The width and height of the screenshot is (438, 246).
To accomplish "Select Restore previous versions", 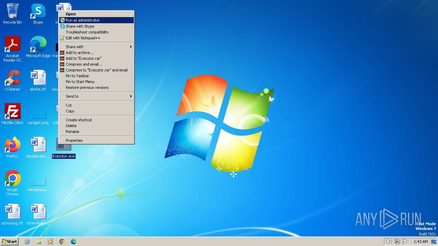I will (96, 87).
